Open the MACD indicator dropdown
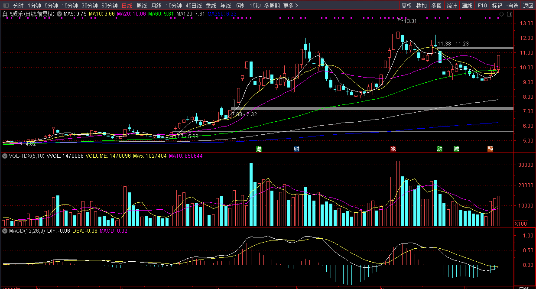Screen dimensions: 536x289 coord(5,231)
